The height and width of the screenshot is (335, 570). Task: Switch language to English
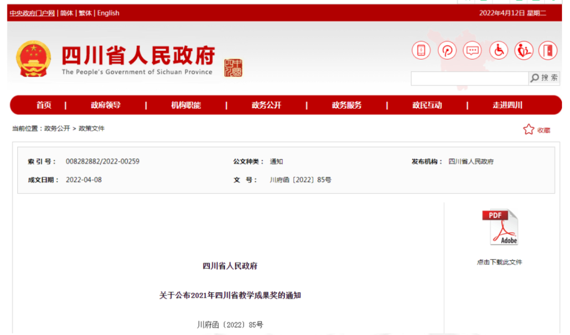[x=108, y=13]
